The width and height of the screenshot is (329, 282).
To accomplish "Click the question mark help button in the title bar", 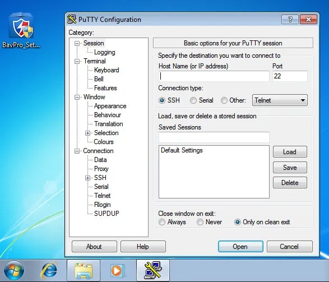I will click(x=290, y=20).
